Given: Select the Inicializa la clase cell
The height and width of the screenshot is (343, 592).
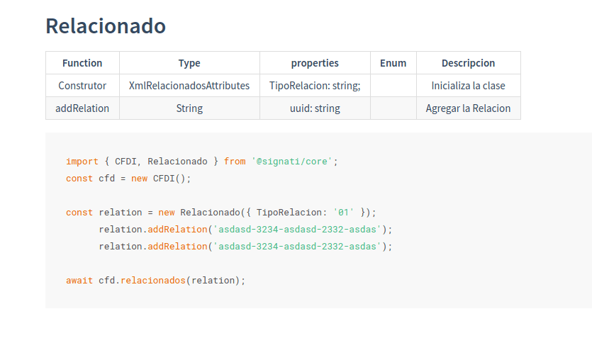Looking at the screenshot, I should [468, 86].
